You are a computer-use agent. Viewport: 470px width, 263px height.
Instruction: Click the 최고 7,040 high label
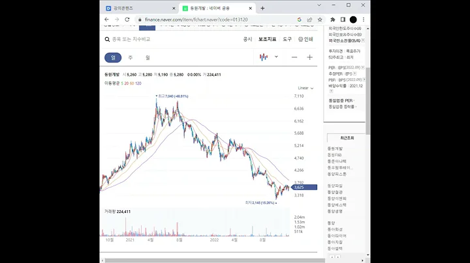[172, 96]
